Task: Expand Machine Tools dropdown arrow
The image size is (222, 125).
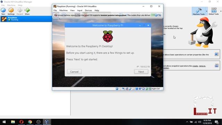Action: (x=207, y=11)
